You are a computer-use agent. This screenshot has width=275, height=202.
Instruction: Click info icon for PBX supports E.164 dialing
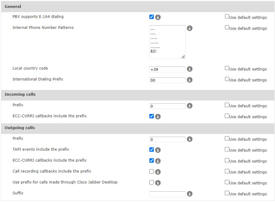pyautogui.click(x=158, y=17)
